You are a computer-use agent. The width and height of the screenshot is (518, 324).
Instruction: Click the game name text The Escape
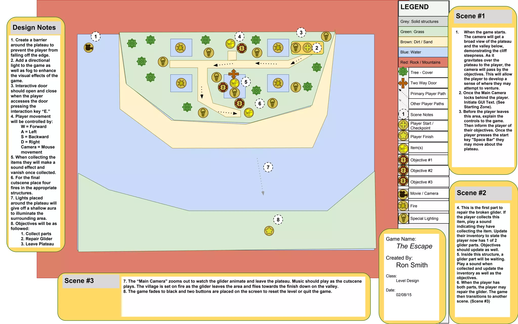pyautogui.click(x=414, y=246)
